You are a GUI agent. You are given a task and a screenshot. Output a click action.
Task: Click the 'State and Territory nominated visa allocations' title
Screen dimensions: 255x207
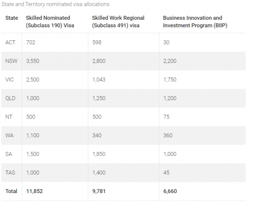click(55, 4)
